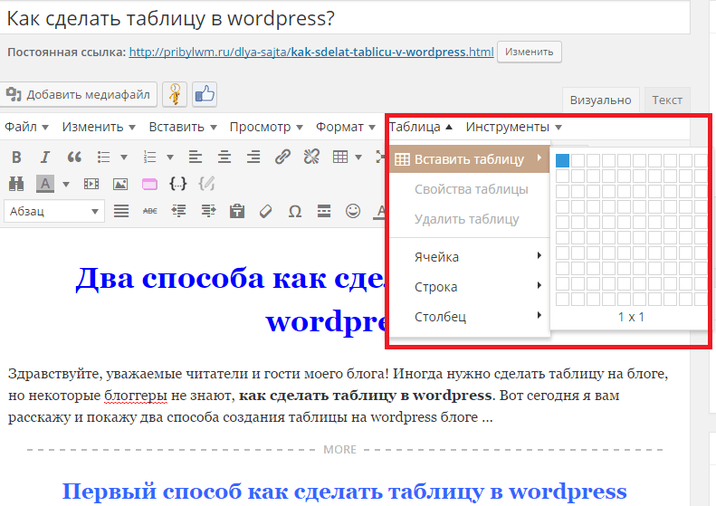Select Свойства таблицы menu item
Viewport: 716px width, 506px height.
coord(470,189)
